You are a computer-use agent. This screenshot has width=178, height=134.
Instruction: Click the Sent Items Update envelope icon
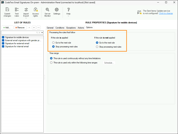(139, 12)
